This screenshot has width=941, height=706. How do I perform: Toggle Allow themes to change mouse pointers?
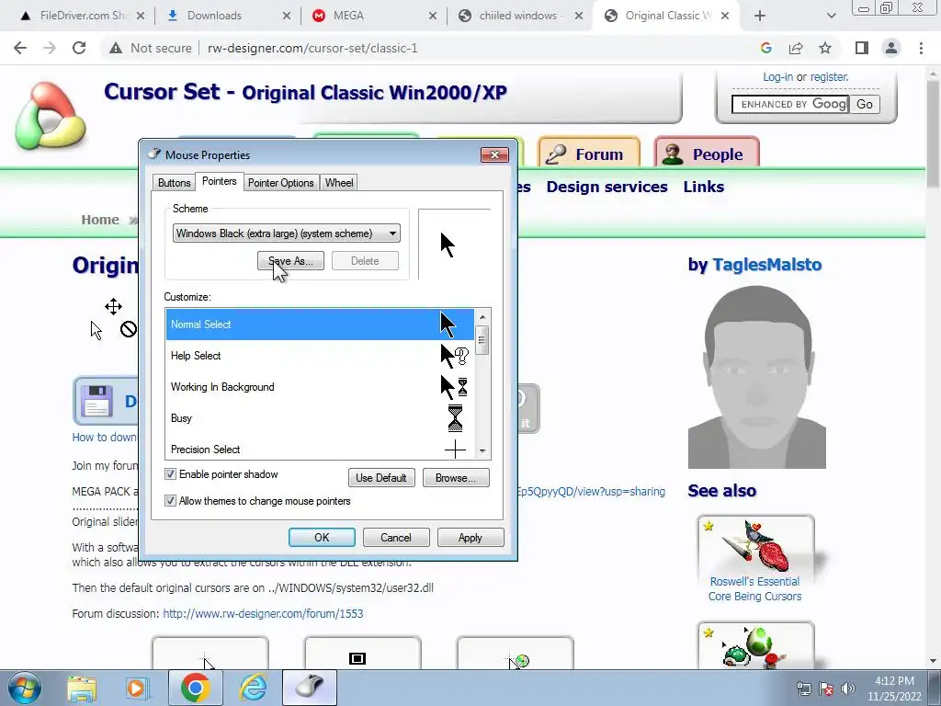coord(170,501)
